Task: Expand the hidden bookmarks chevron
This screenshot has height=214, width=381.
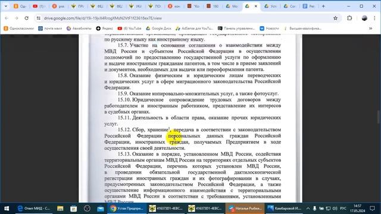Action: click(x=370, y=29)
